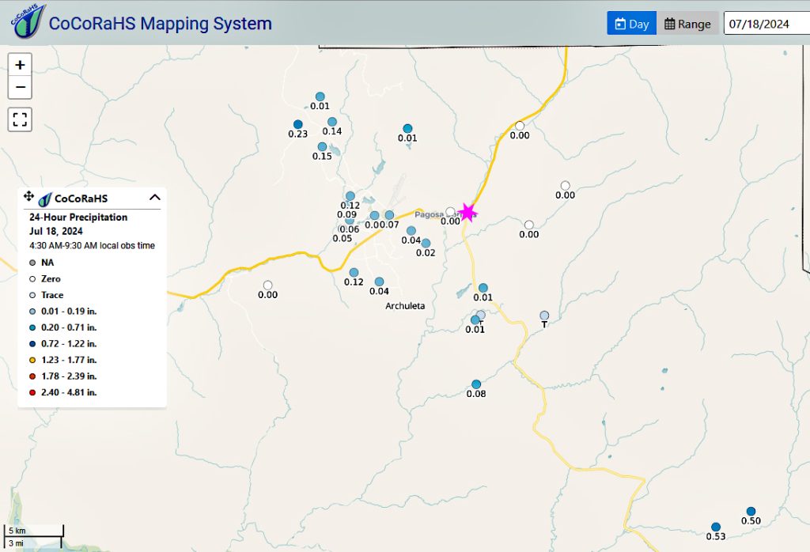Select the 0.23 station marker
The width and height of the screenshot is (810, 552).
point(298,124)
